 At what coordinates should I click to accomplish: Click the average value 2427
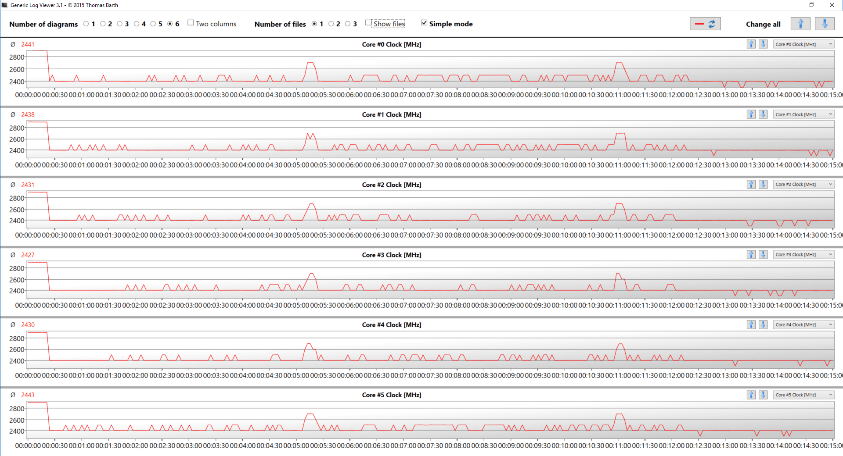(x=28, y=255)
